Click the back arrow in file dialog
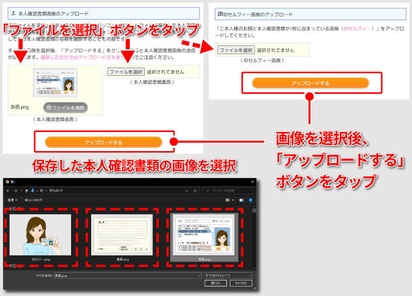This screenshot has height=296, width=412. point(7,191)
